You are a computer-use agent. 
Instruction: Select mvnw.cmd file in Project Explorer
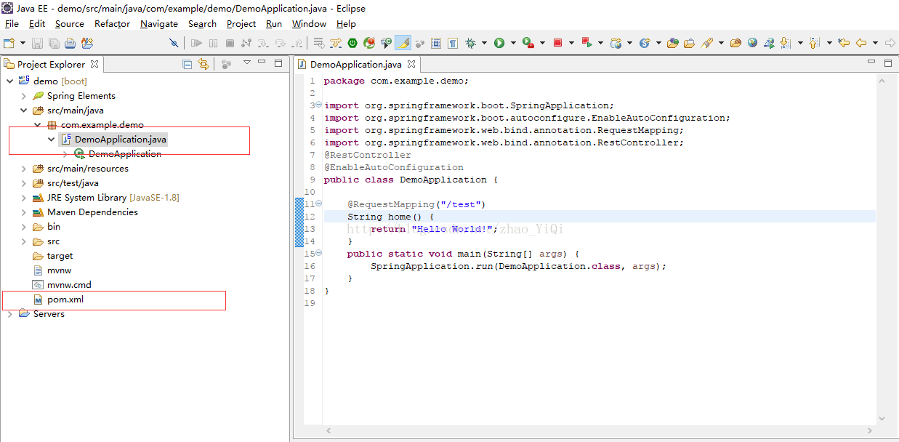click(69, 285)
